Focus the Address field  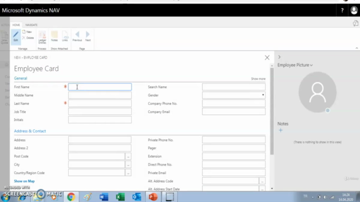coord(100,140)
